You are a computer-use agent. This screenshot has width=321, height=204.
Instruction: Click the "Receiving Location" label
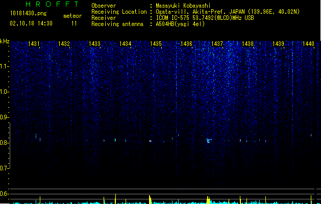click(x=119, y=12)
